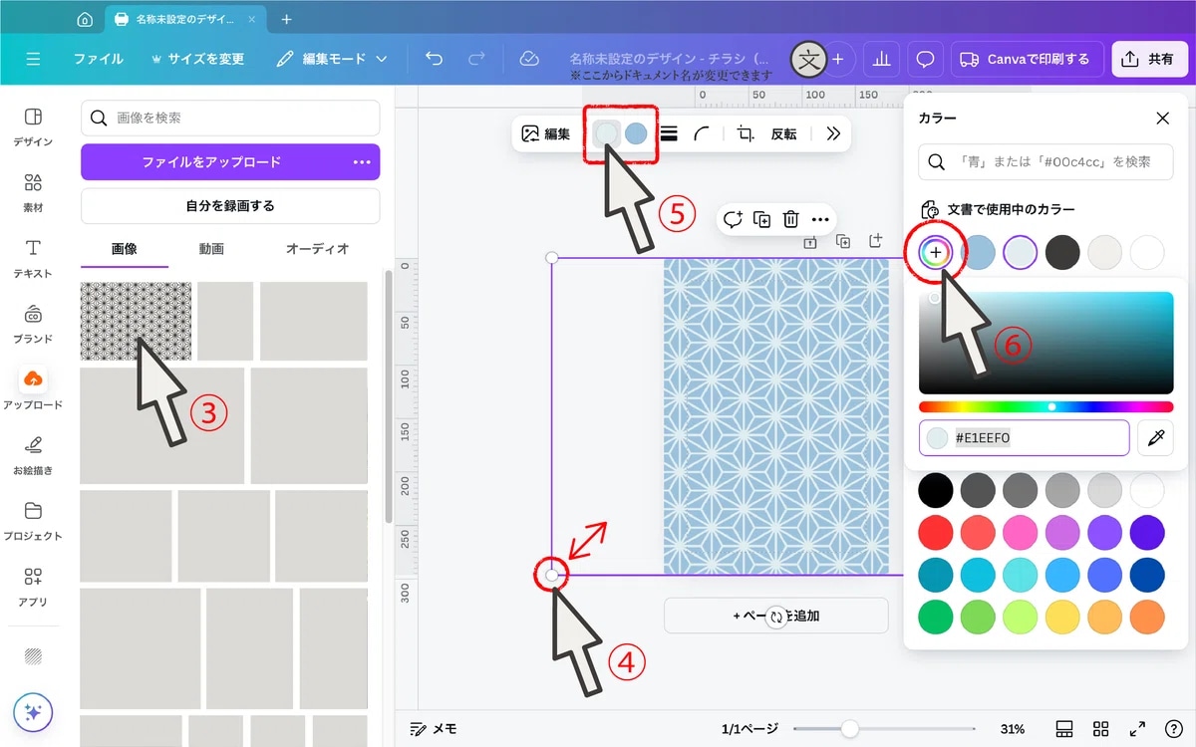The image size is (1196, 747).
Task: Click the hex color code field
Action: coord(1025,437)
